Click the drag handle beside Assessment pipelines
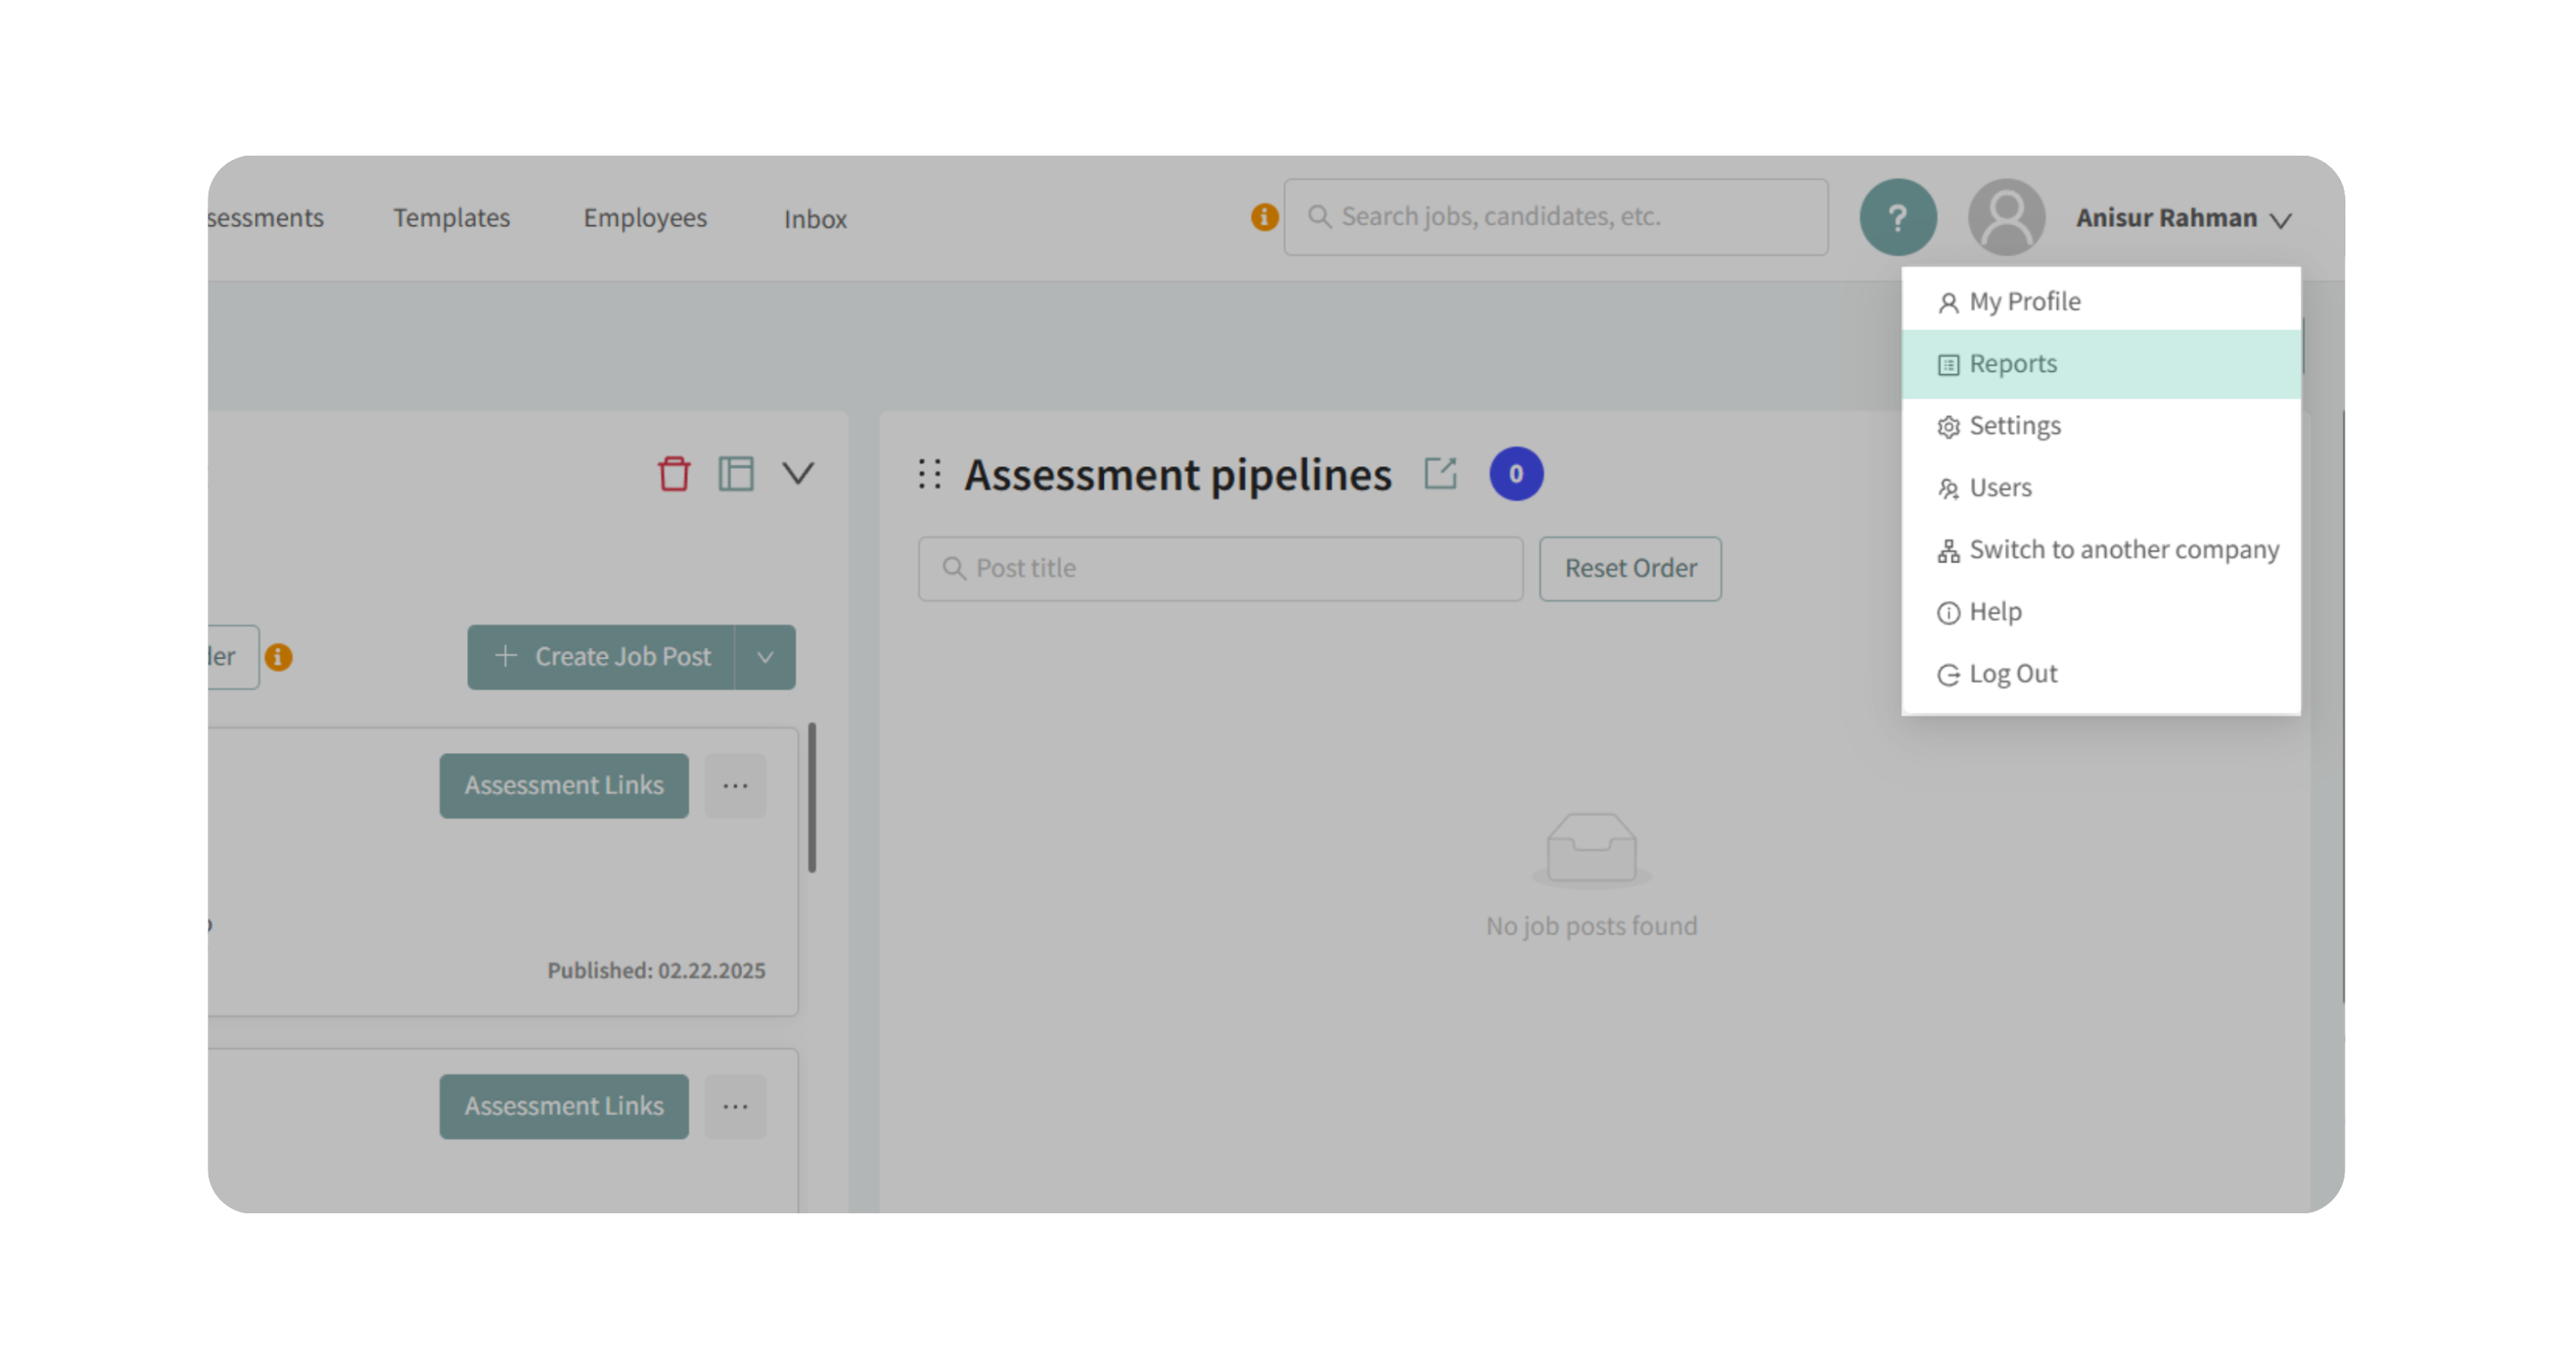Screen dimensions: 2553x1369 tap(929, 474)
